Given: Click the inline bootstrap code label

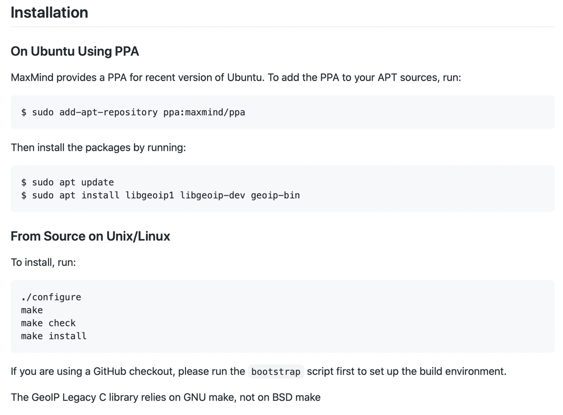Looking at the screenshot, I should click(276, 372).
